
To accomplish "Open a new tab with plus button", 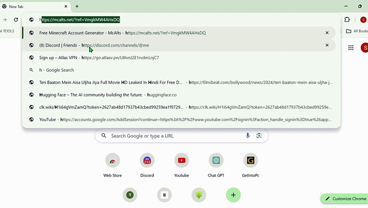I will pyautogui.click(x=77, y=6).
